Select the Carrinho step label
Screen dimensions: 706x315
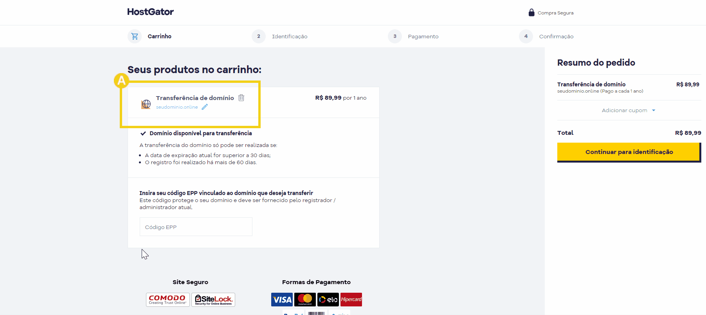tap(160, 36)
